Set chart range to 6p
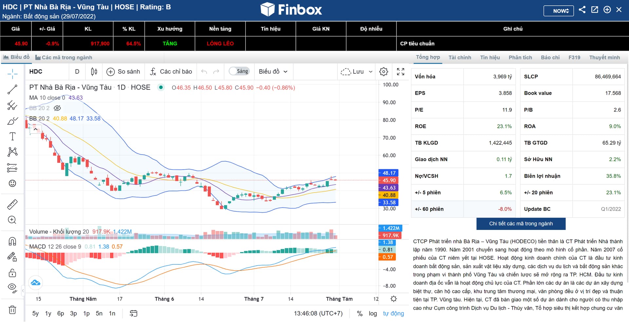Screen dimensions: 629x330 tap(61, 314)
